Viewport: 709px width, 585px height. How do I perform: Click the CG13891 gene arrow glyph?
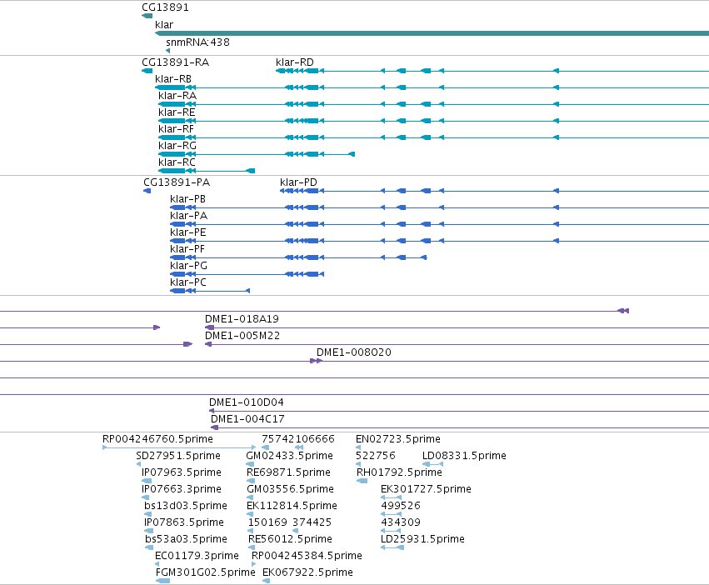tap(147, 16)
